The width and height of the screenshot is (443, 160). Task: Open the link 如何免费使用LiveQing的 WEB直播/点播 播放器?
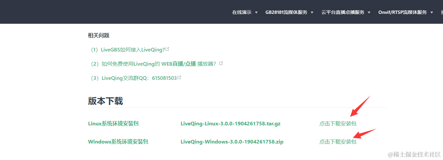(x=159, y=64)
